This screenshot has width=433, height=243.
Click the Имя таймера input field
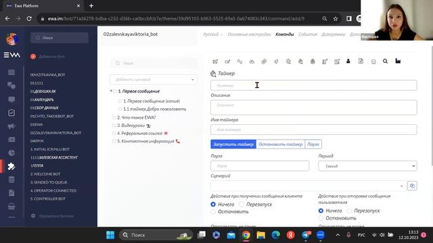pyautogui.click(x=314, y=130)
